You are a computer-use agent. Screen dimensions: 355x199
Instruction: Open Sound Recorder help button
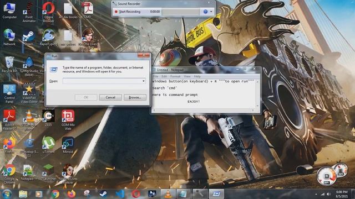[205, 12]
